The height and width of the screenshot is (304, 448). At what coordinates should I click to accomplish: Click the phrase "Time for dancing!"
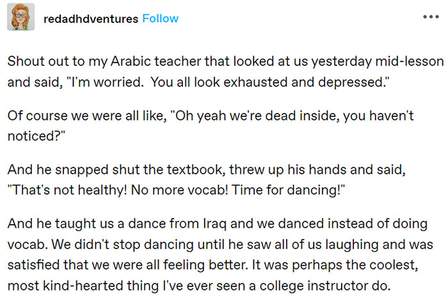[x=288, y=190]
